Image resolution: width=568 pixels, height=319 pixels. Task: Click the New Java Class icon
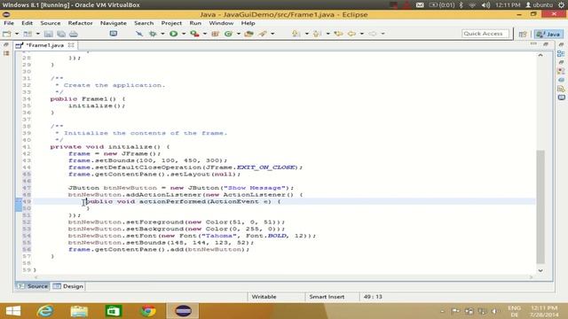[x=228, y=34]
